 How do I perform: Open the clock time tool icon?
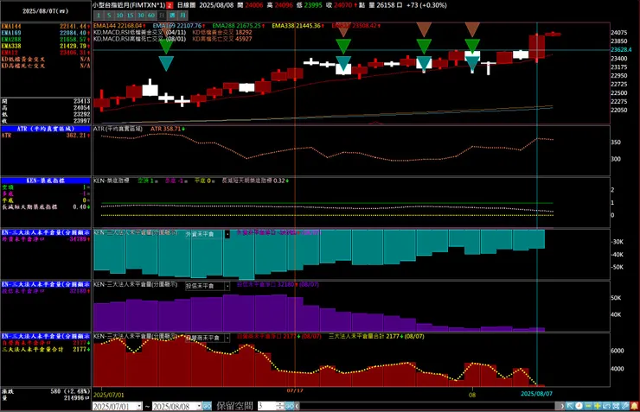(x=579, y=406)
